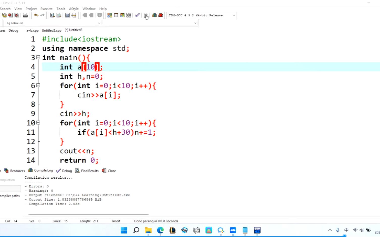Open the Windows Start menu
This screenshot has width=380, height=237.
[x=124, y=230]
